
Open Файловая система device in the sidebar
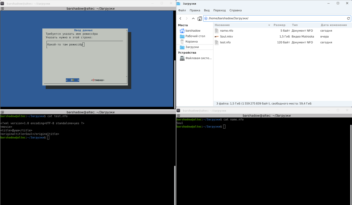(195, 58)
